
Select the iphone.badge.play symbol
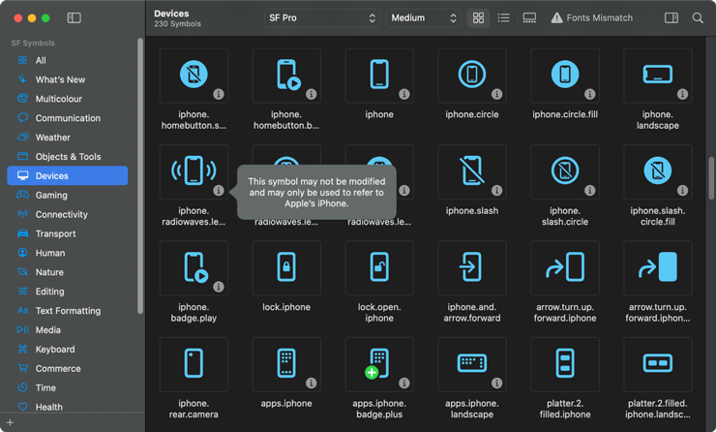pos(194,268)
